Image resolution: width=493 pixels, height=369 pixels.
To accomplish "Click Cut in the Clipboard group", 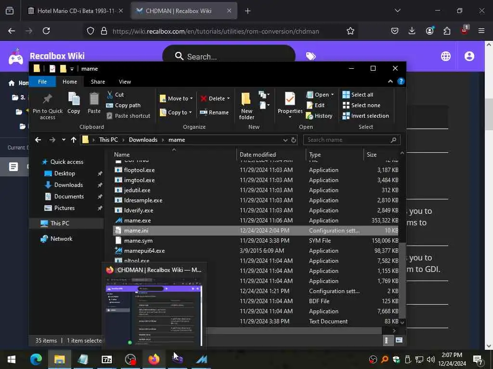I will [116, 95].
